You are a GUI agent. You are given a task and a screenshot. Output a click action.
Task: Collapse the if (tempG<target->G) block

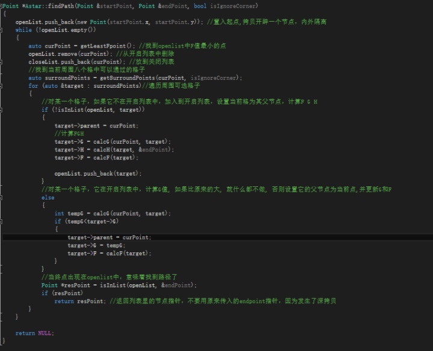(1, 222)
